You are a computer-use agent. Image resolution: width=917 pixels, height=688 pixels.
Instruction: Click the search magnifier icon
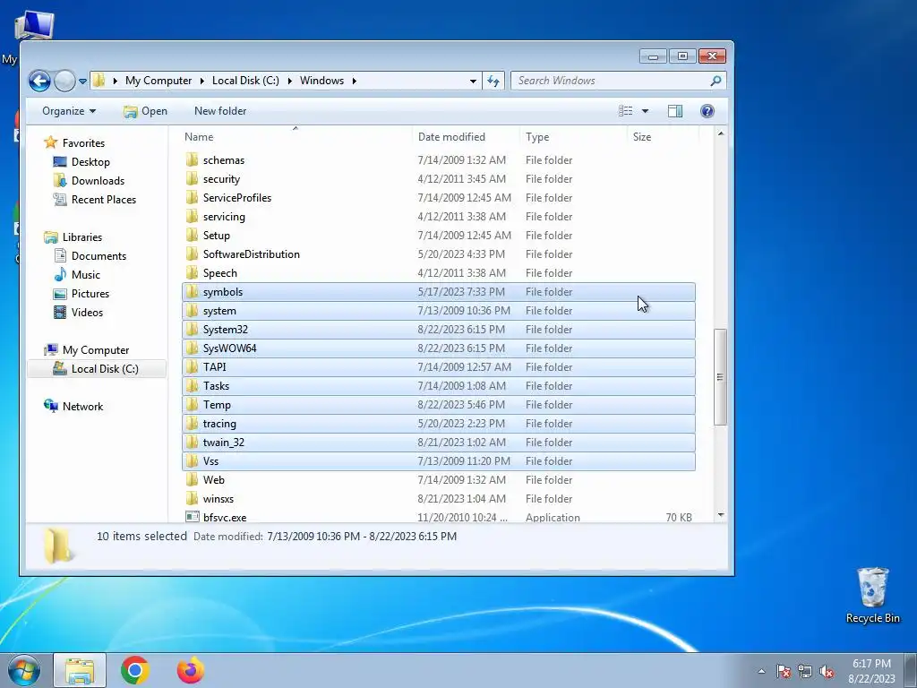[716, 81]
